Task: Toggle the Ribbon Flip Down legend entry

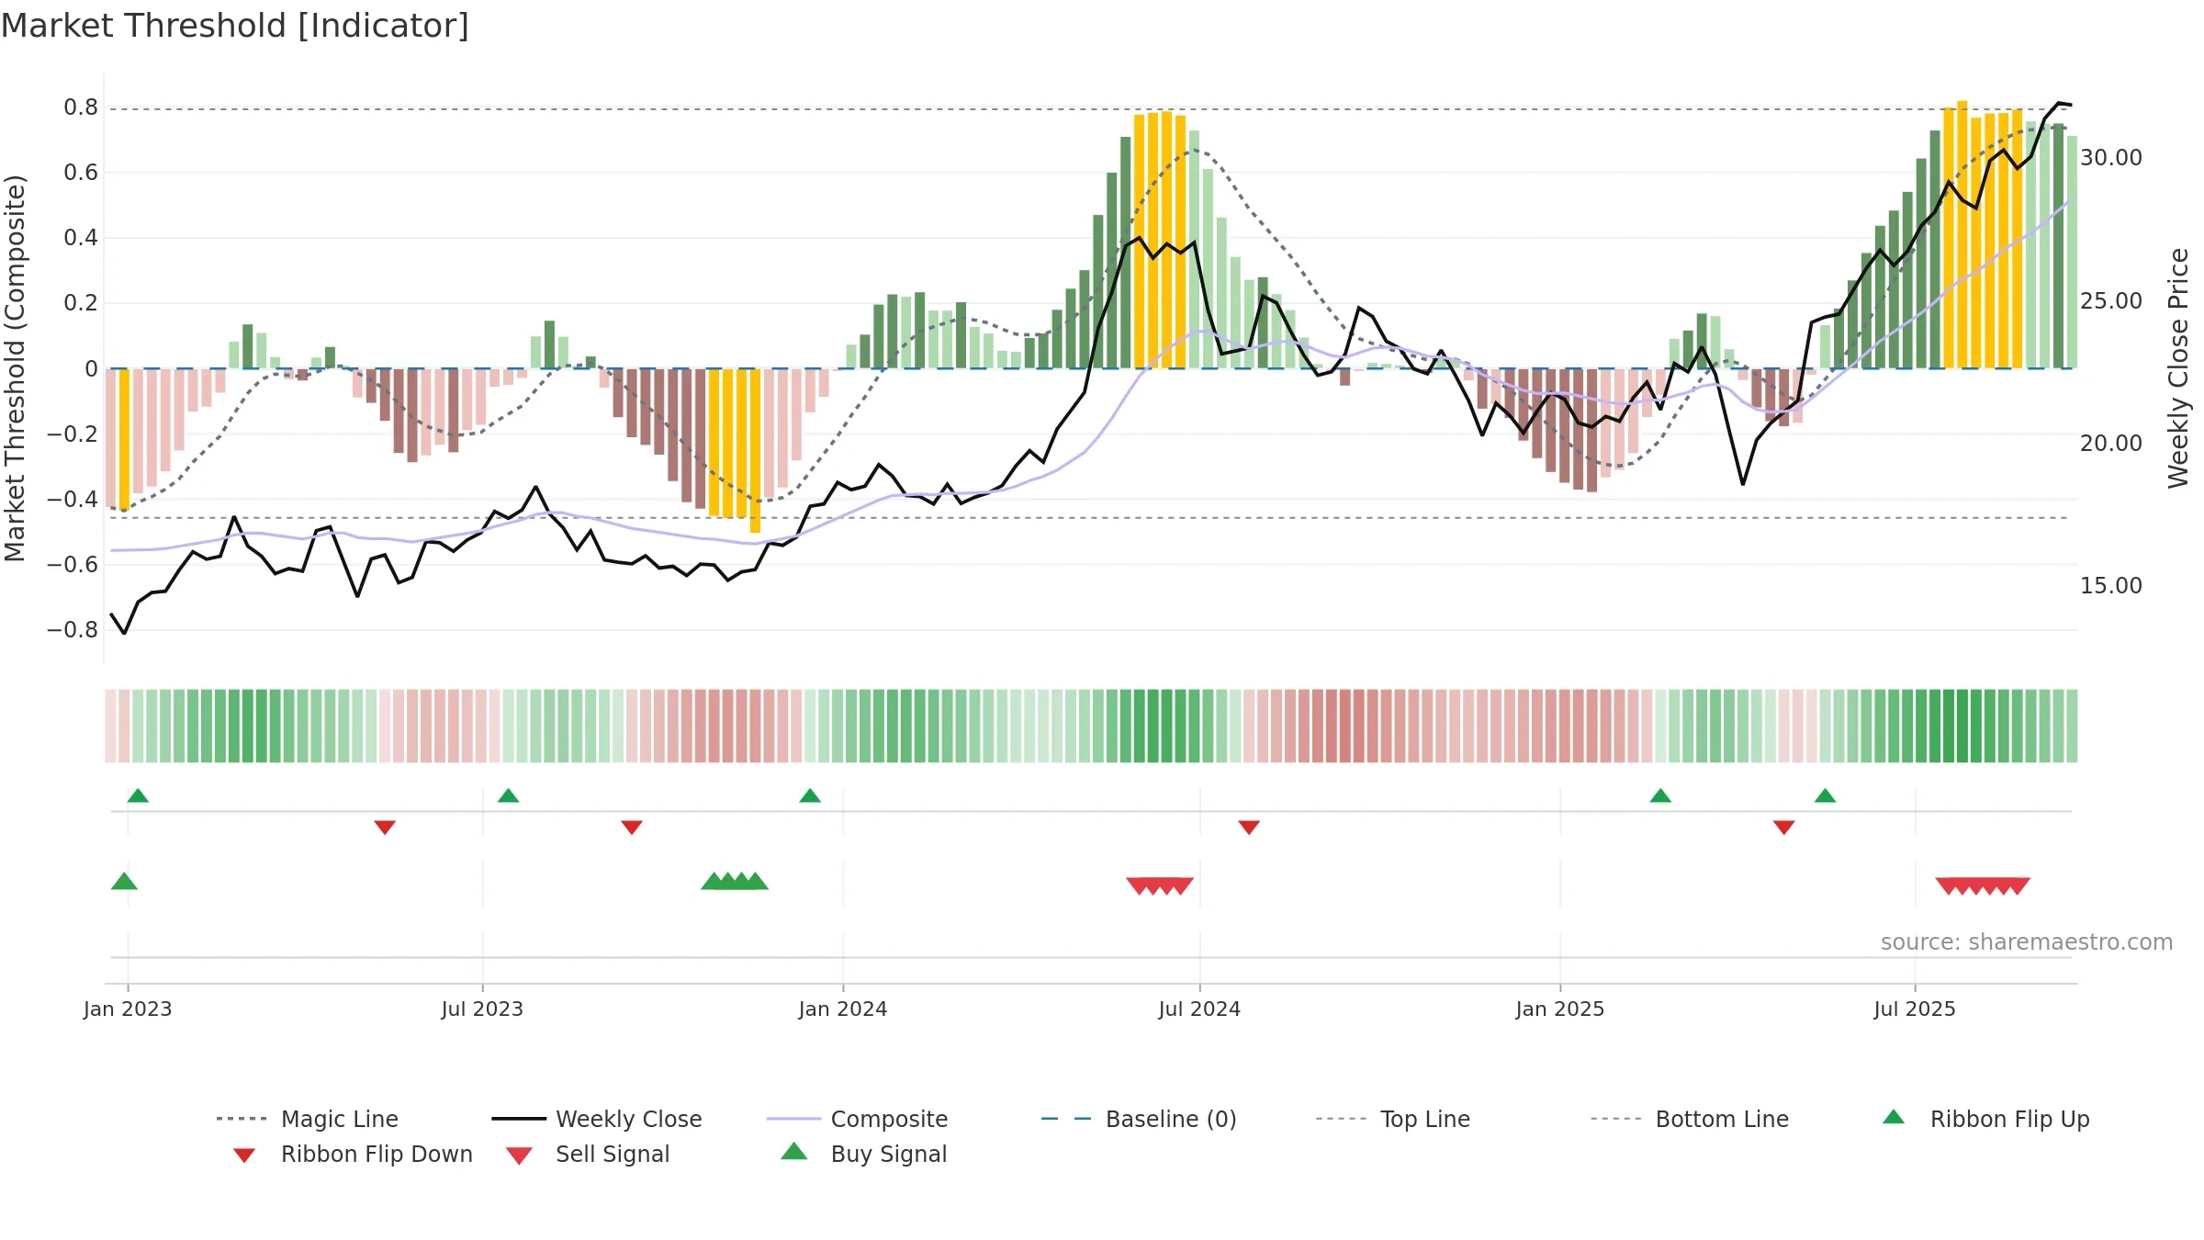Action: coord(353,1154)
